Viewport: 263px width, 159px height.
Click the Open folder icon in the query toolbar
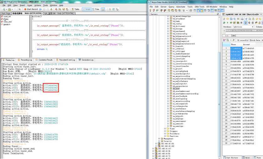(x=228, y=19)
